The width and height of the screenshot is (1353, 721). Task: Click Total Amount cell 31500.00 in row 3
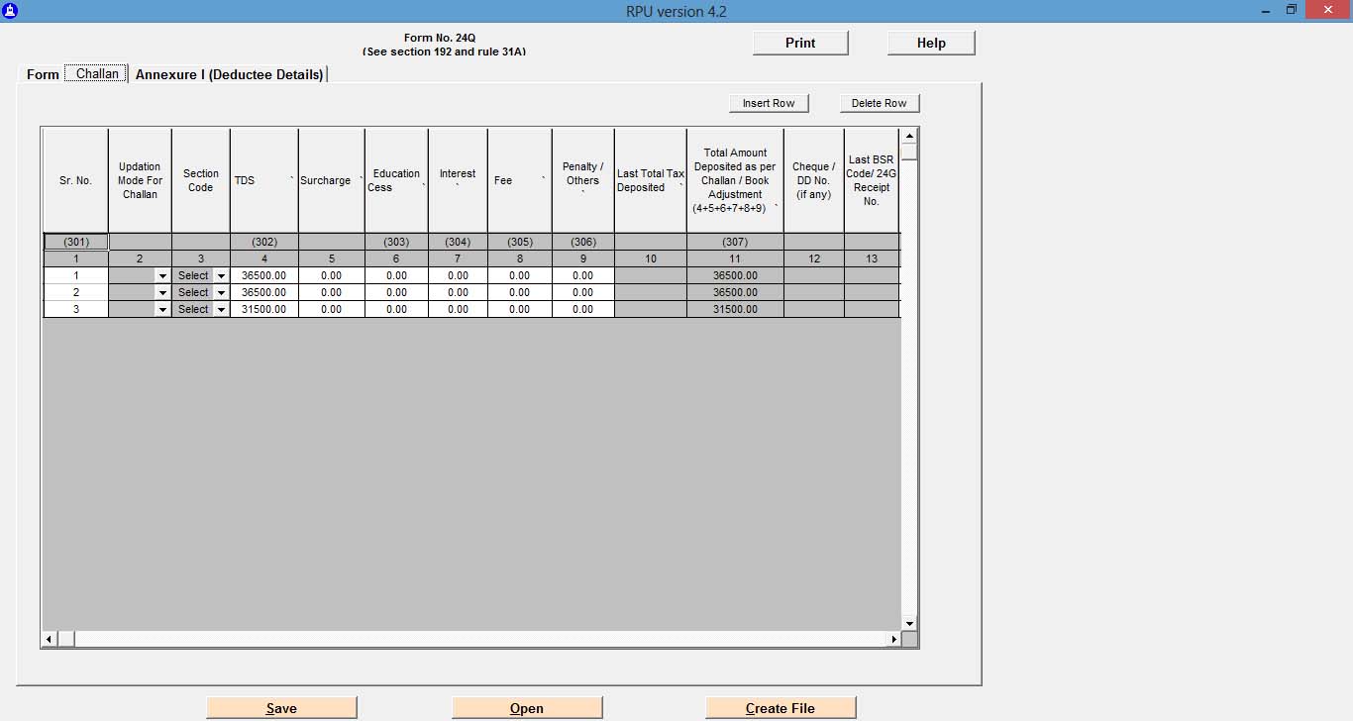coord(735,310)
